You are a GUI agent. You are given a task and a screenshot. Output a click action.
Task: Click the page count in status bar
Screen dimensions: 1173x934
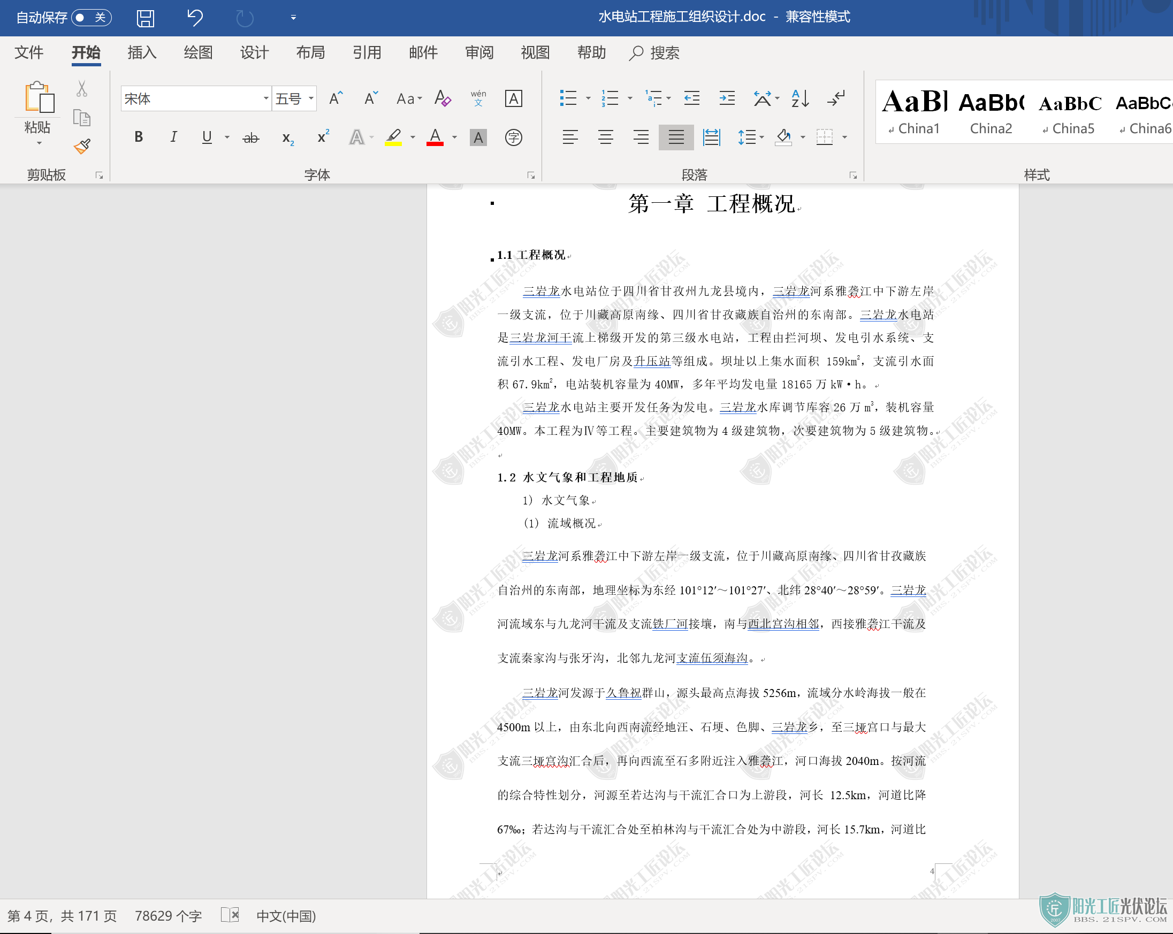click(x=62, y=915)
